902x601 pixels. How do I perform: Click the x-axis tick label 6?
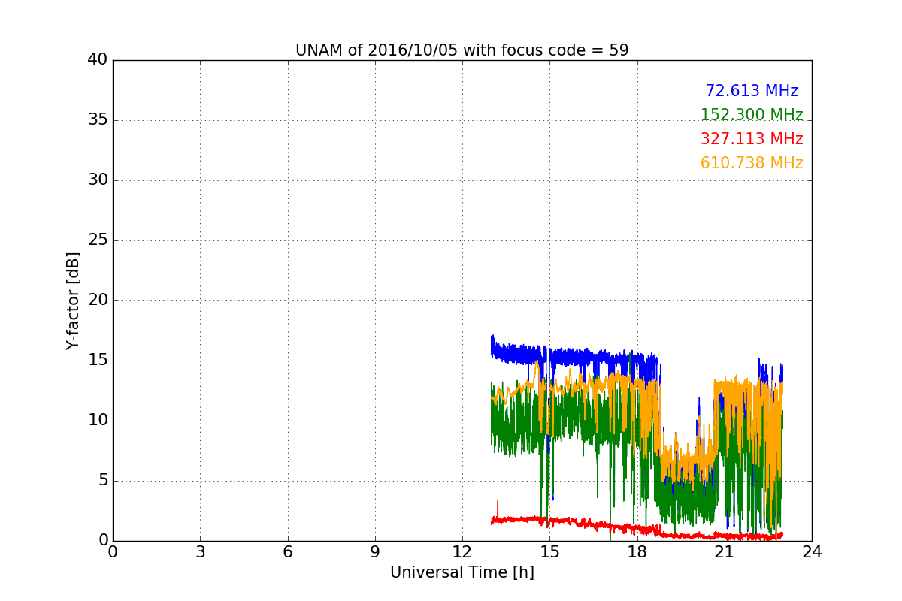coord(287,552)
